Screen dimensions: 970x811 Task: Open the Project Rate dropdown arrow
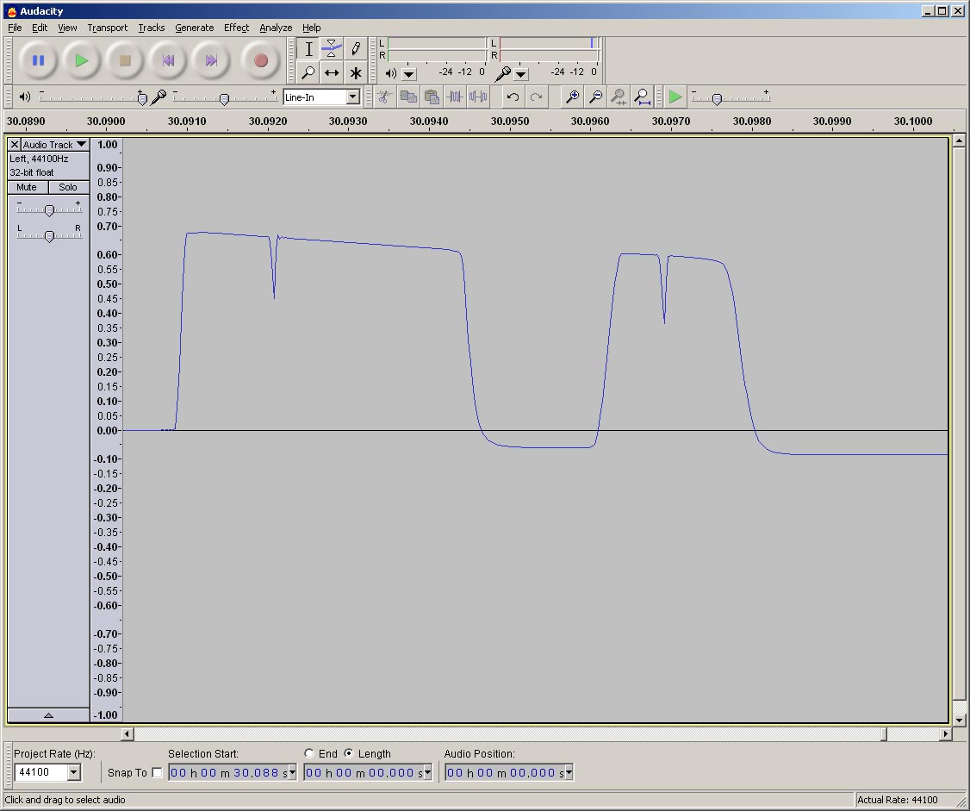coord(73,772)
